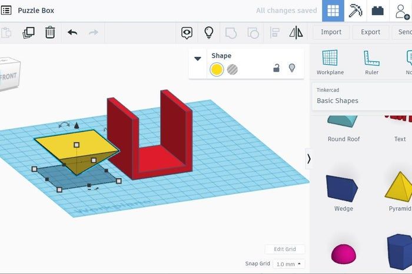Toggle the shape lock icon
The width and height of the screenshot is (412, 274).
(276, 69)
